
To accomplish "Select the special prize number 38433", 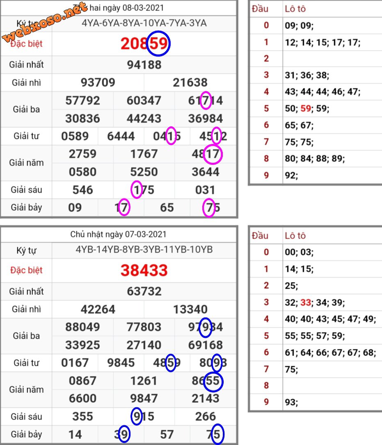I will click(144, 270).
